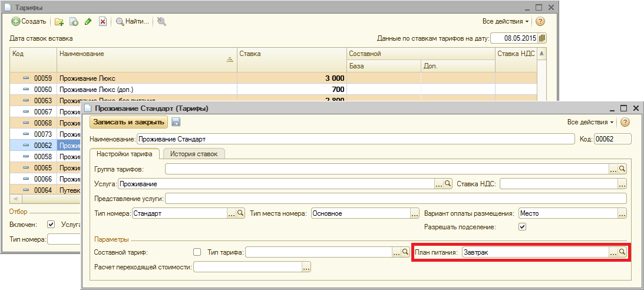Open Группа тарифов item via magnifier icon
This screenshot has width=644, height=290.
point(622,169)
